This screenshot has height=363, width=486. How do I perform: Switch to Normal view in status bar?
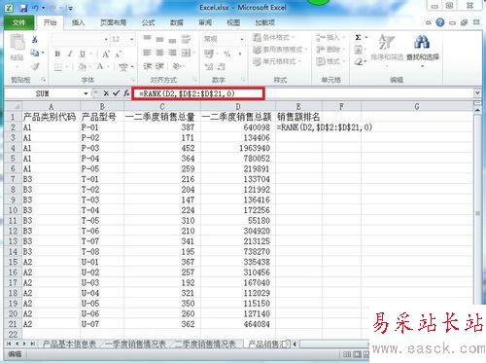point(347,354)
